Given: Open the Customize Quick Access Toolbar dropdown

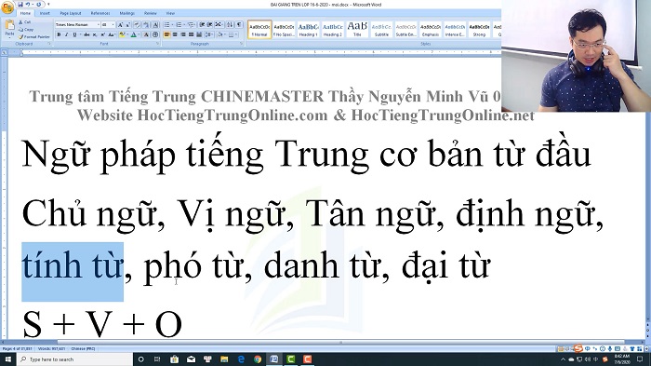Looking at the screenshot, I should pyautogui.click(x=48, y=5).
